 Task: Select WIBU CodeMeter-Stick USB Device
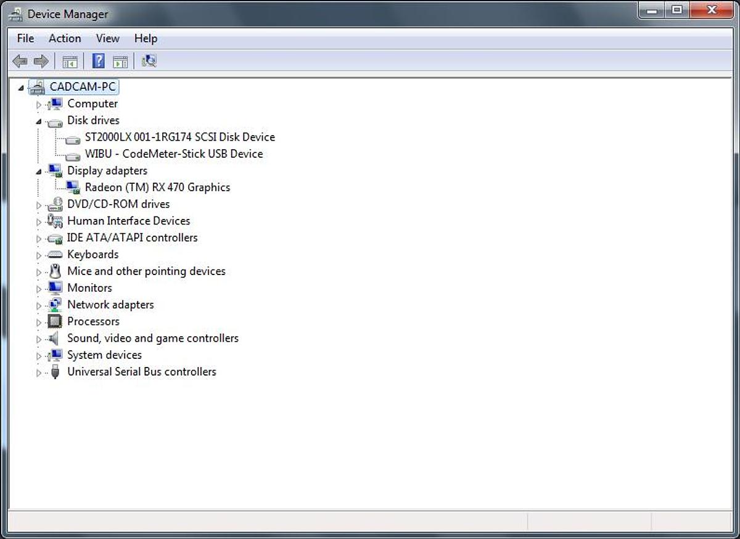click(173, 154)
